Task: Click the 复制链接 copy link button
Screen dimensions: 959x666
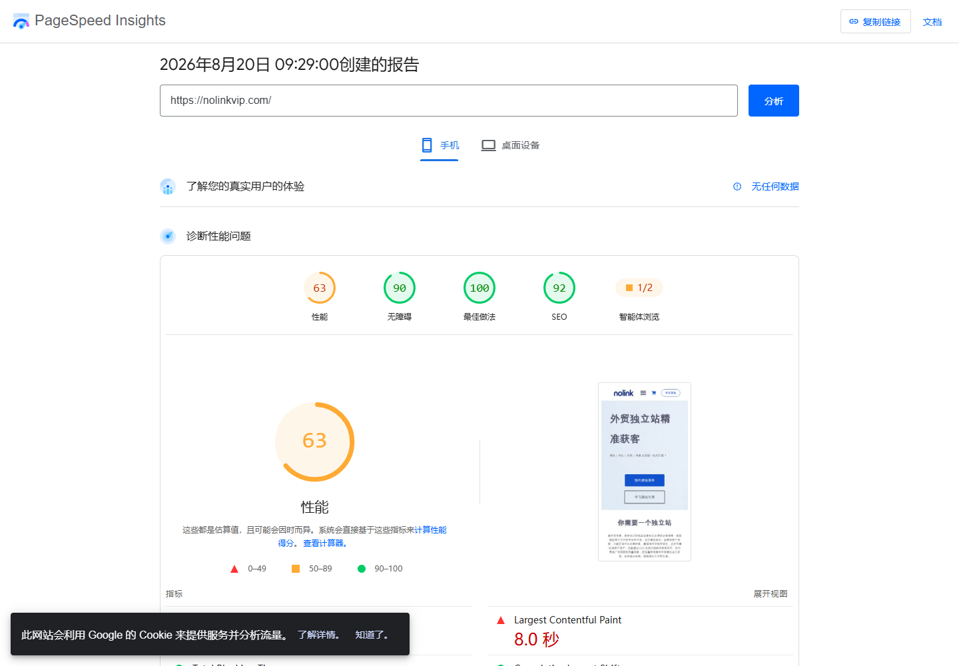Action: click(x=875, y=22)
